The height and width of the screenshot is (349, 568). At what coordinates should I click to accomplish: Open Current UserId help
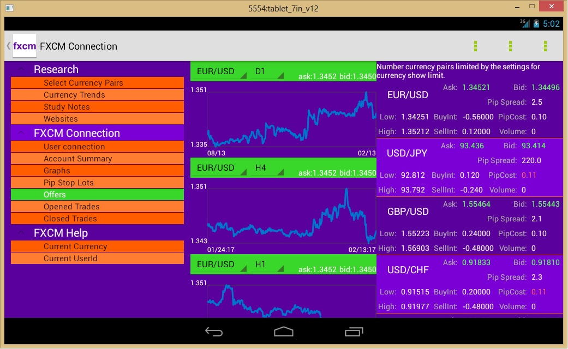click(98, 258)
